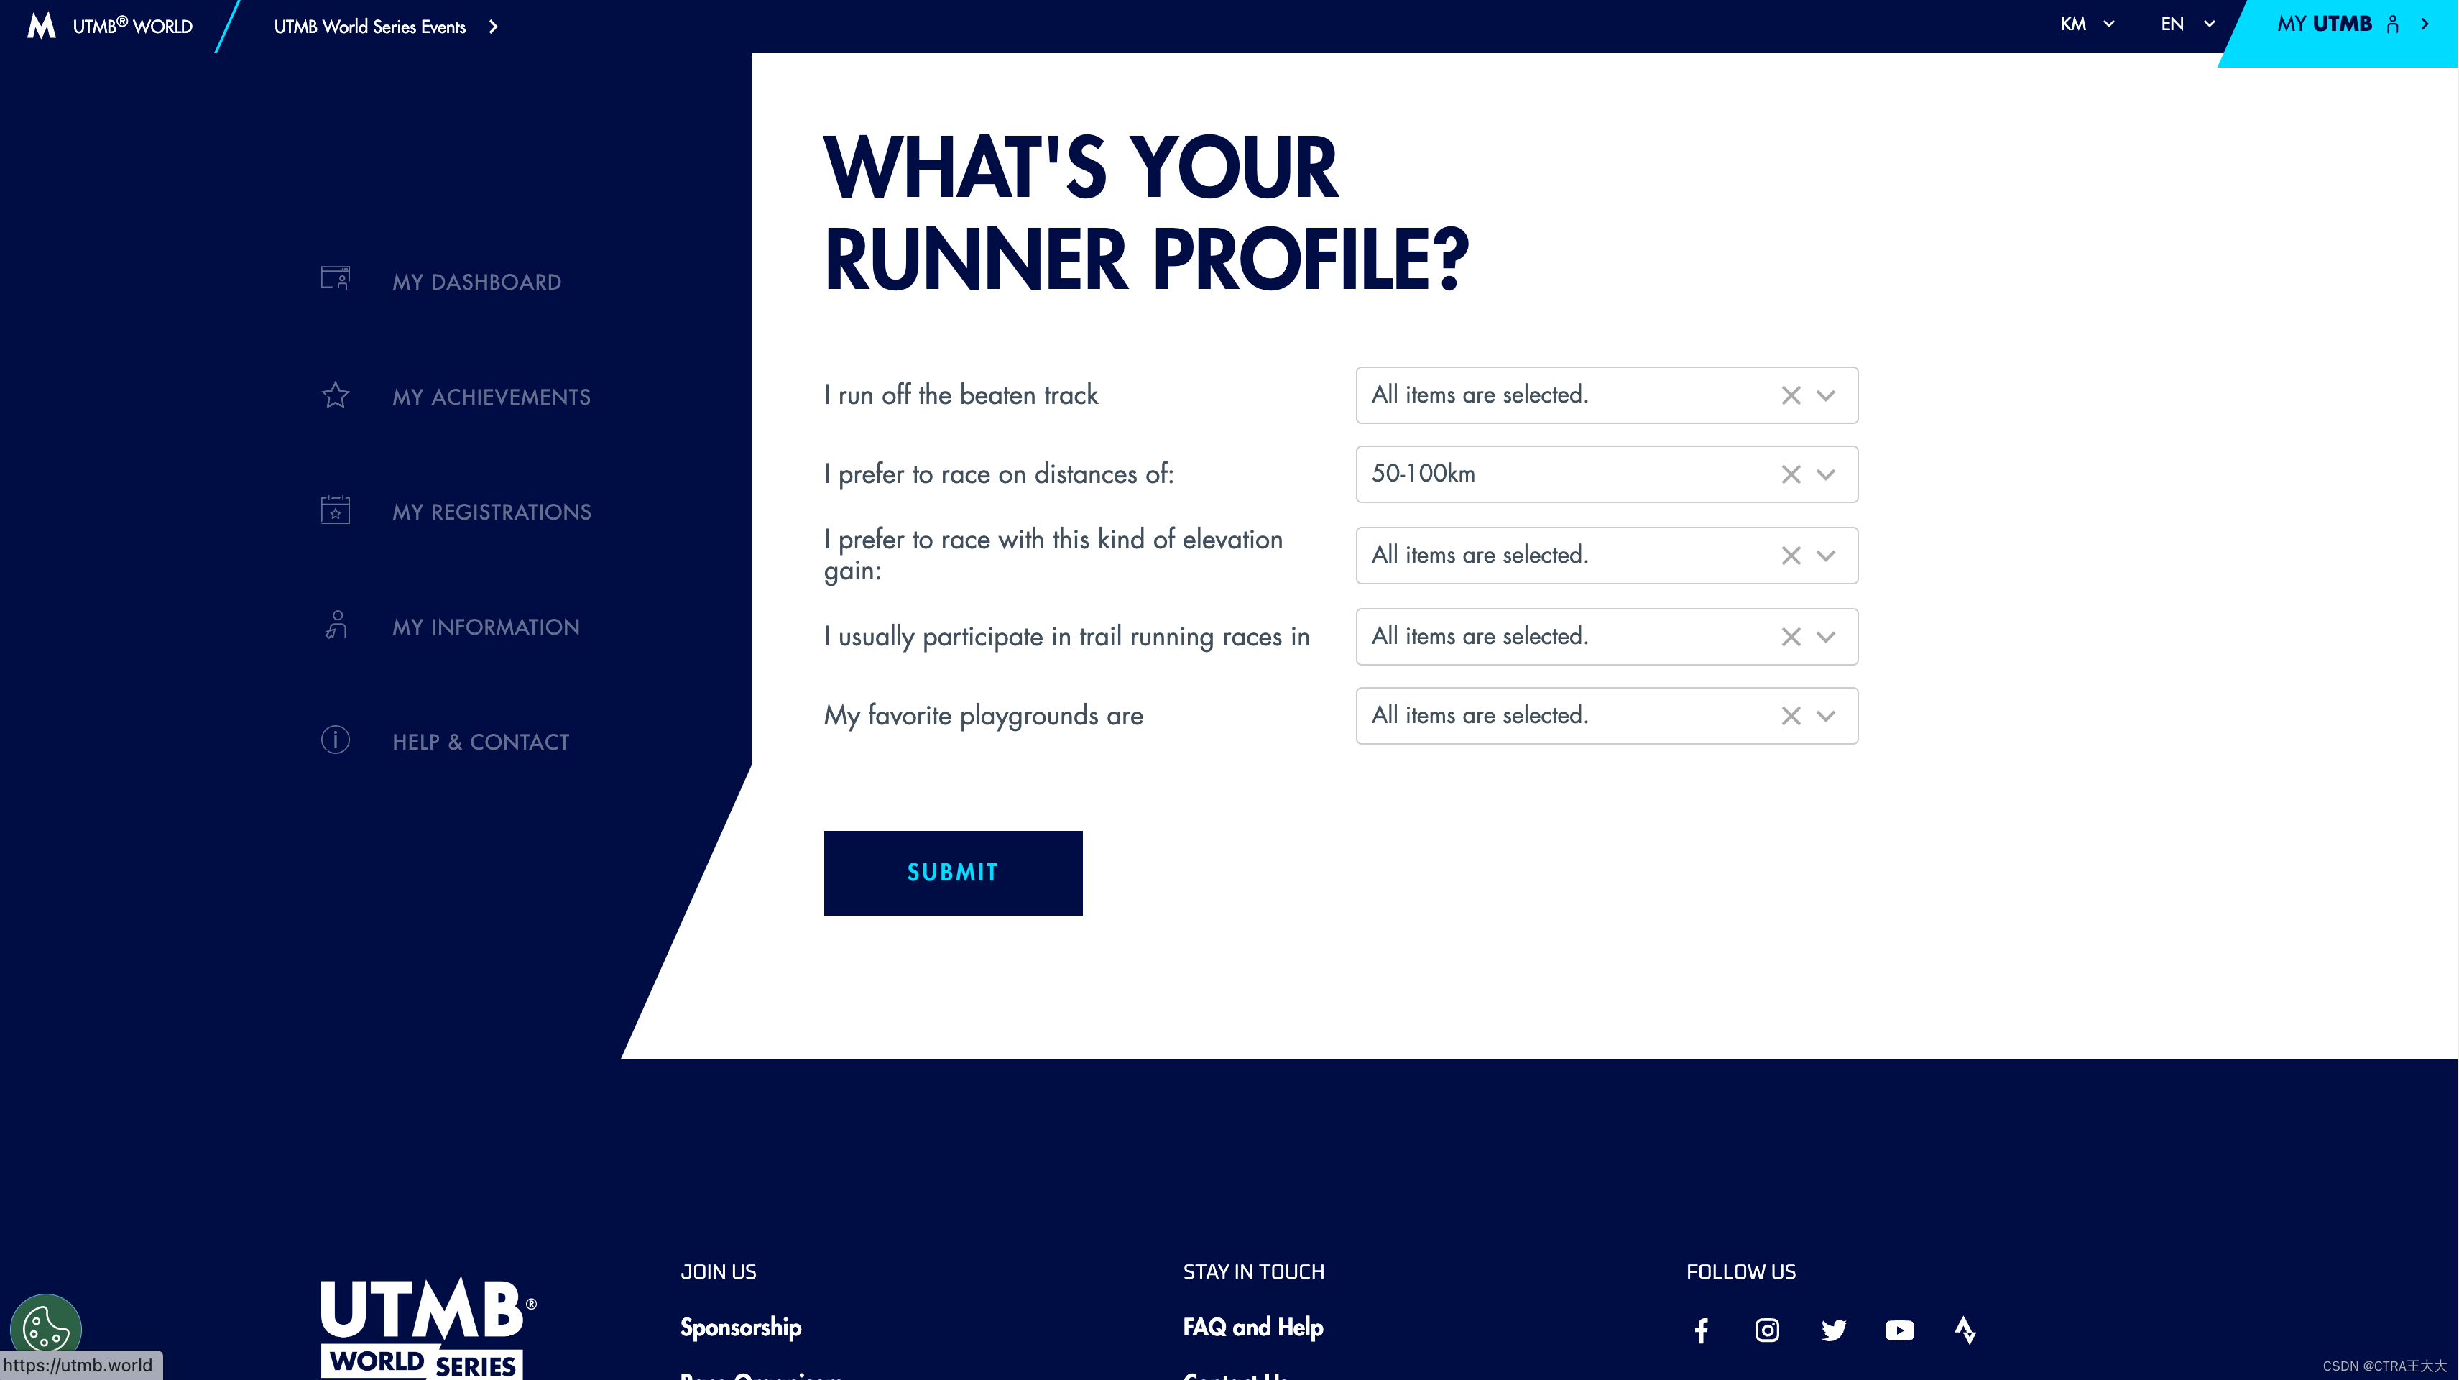Open the KM units dropdown
This screenshot has height=1380, width=2459.
2087,25
